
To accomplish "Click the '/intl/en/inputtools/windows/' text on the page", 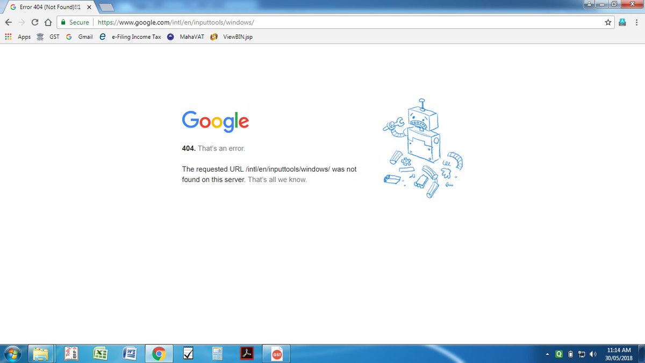I will pos(288,169).
